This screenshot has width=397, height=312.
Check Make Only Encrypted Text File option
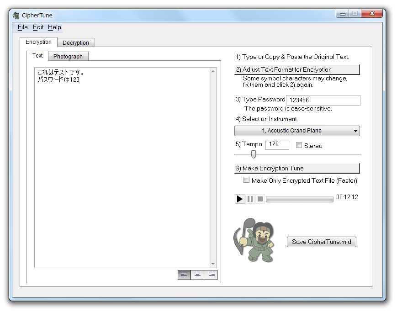[x=246, y=180]
